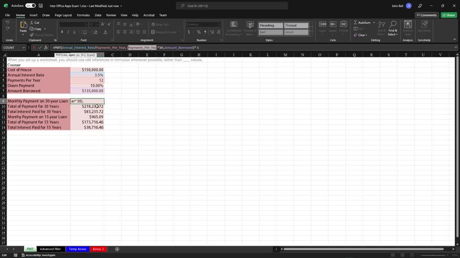Apply the Percent Style icon
Image resolution: width=460 pixels, height=258 pixels.
[x=199, y=31]
